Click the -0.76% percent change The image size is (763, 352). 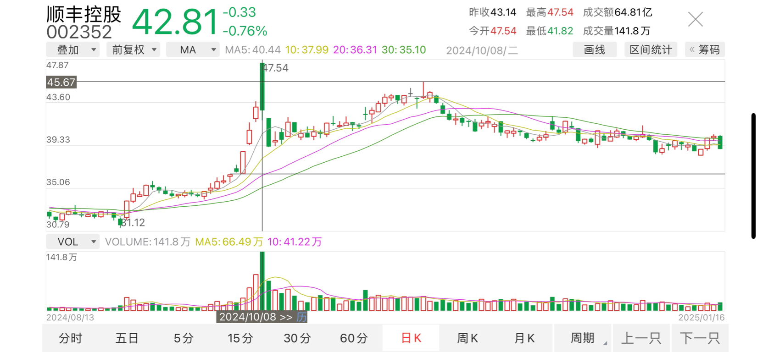point(245,31)
